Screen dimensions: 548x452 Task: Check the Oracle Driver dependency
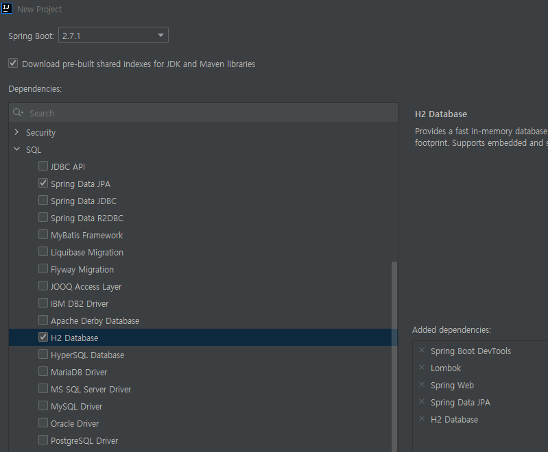tap(43, 423)
